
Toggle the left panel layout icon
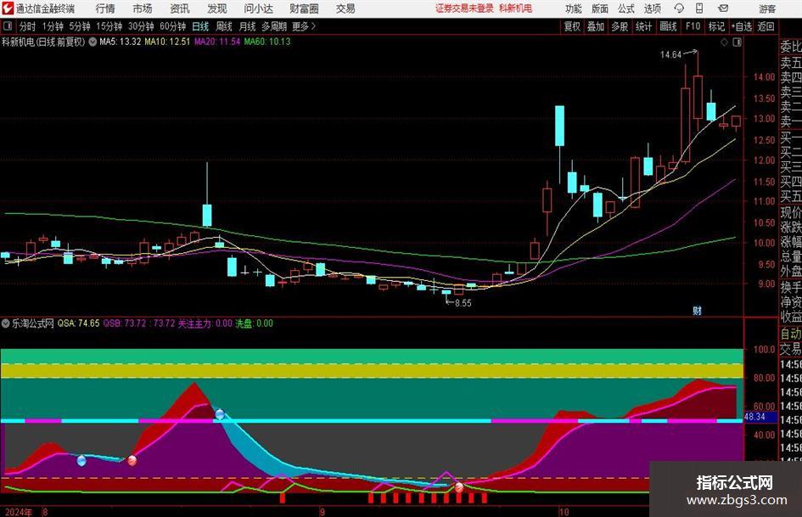coord(7,26)
